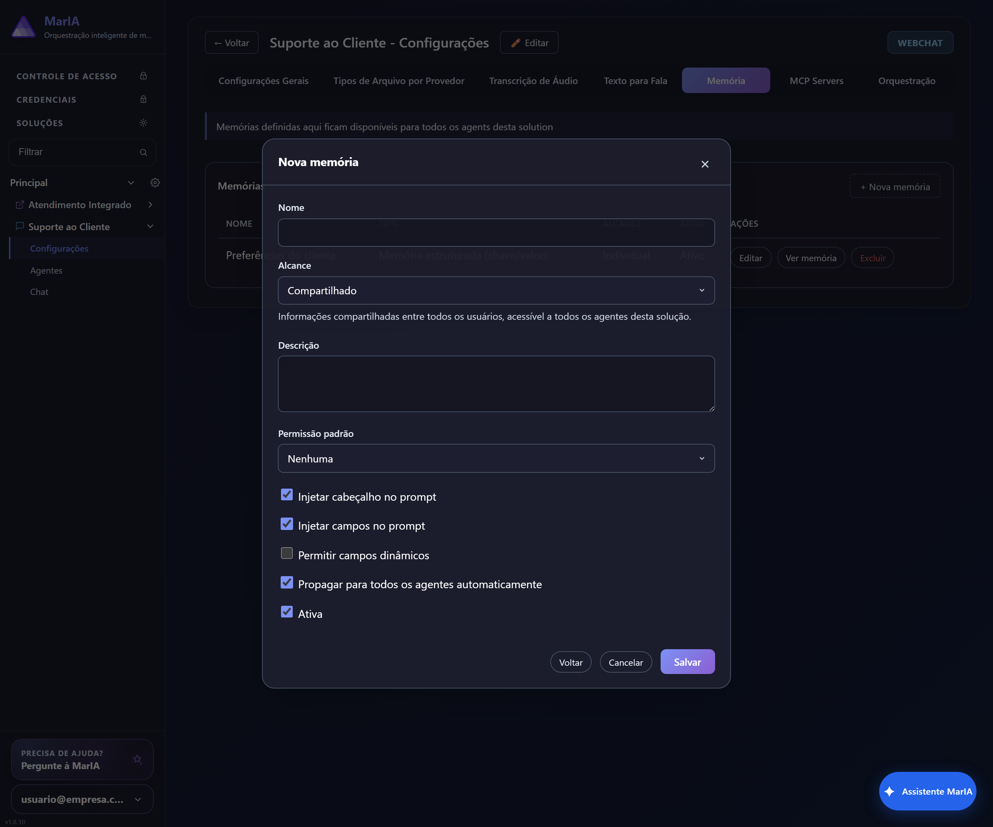The height and width of the screenshot is (827, 993).
Task: Toggle Injetar cabeçalho no prompt checkbox
Action: point(287,495)
